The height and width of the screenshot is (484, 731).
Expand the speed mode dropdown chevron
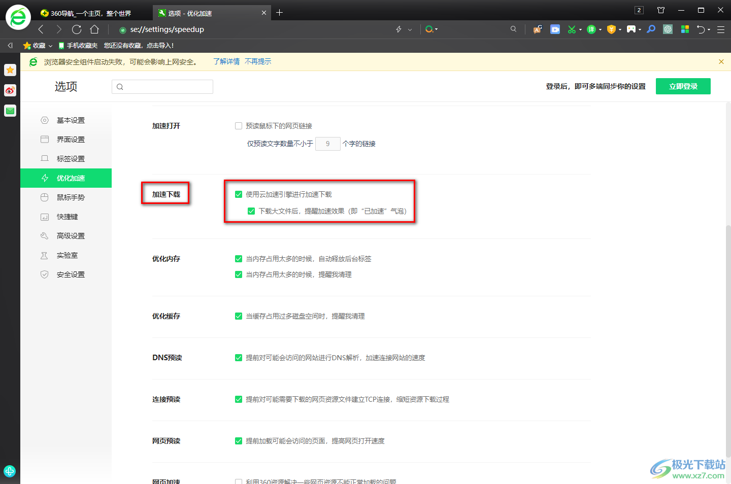click(x=410, y=30)
